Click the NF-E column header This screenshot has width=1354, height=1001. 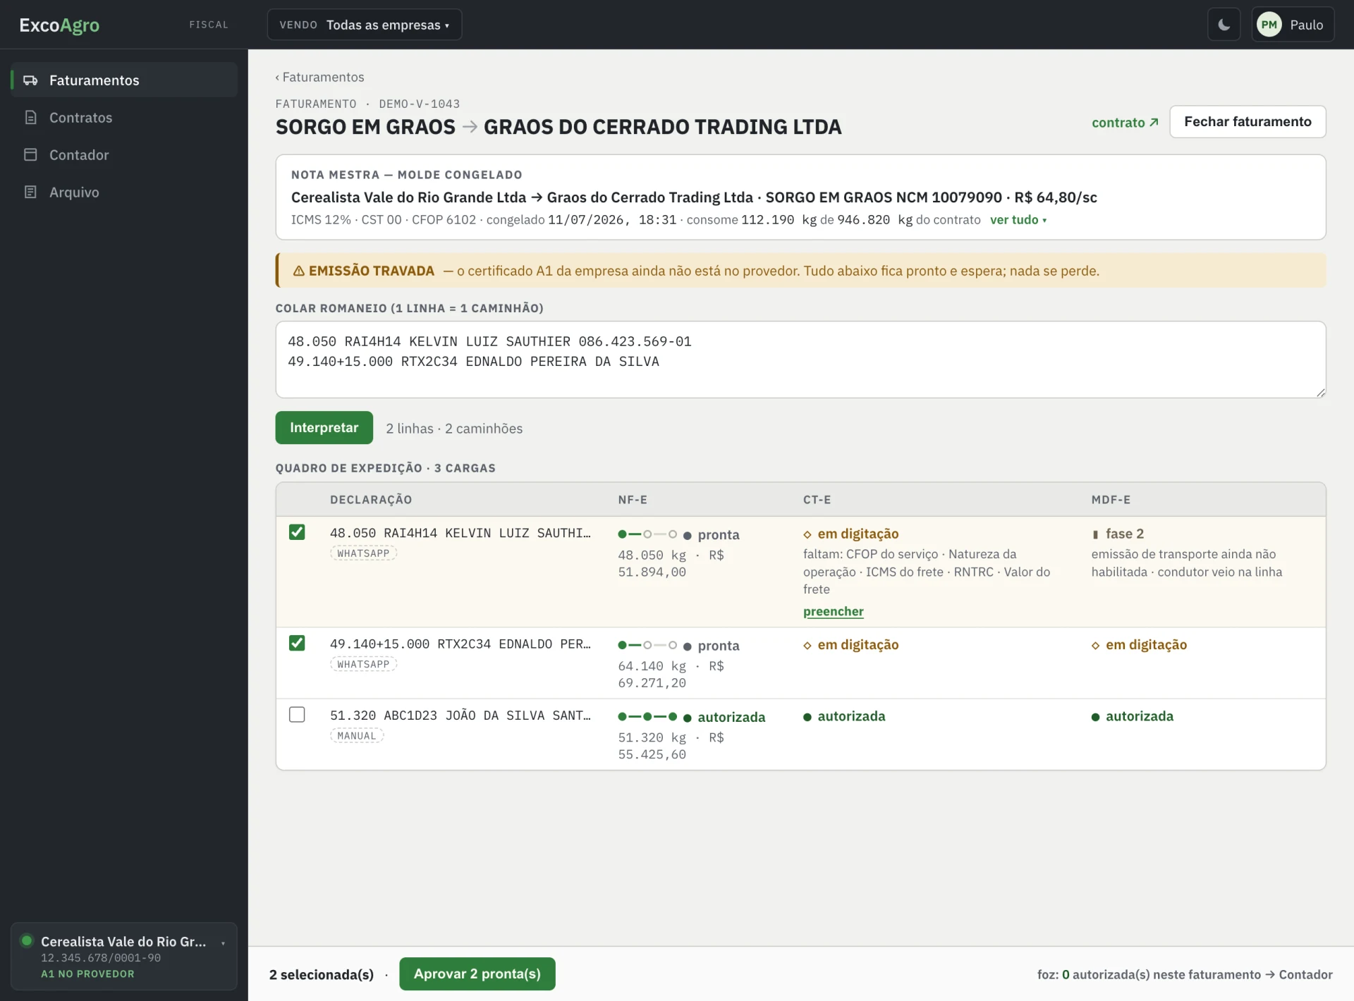(x=633, y=500)
